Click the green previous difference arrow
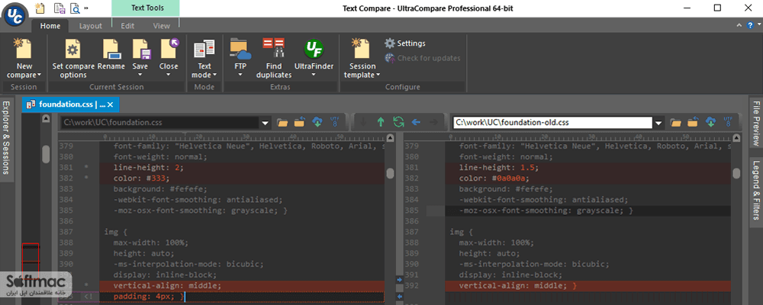 [381, 123]
